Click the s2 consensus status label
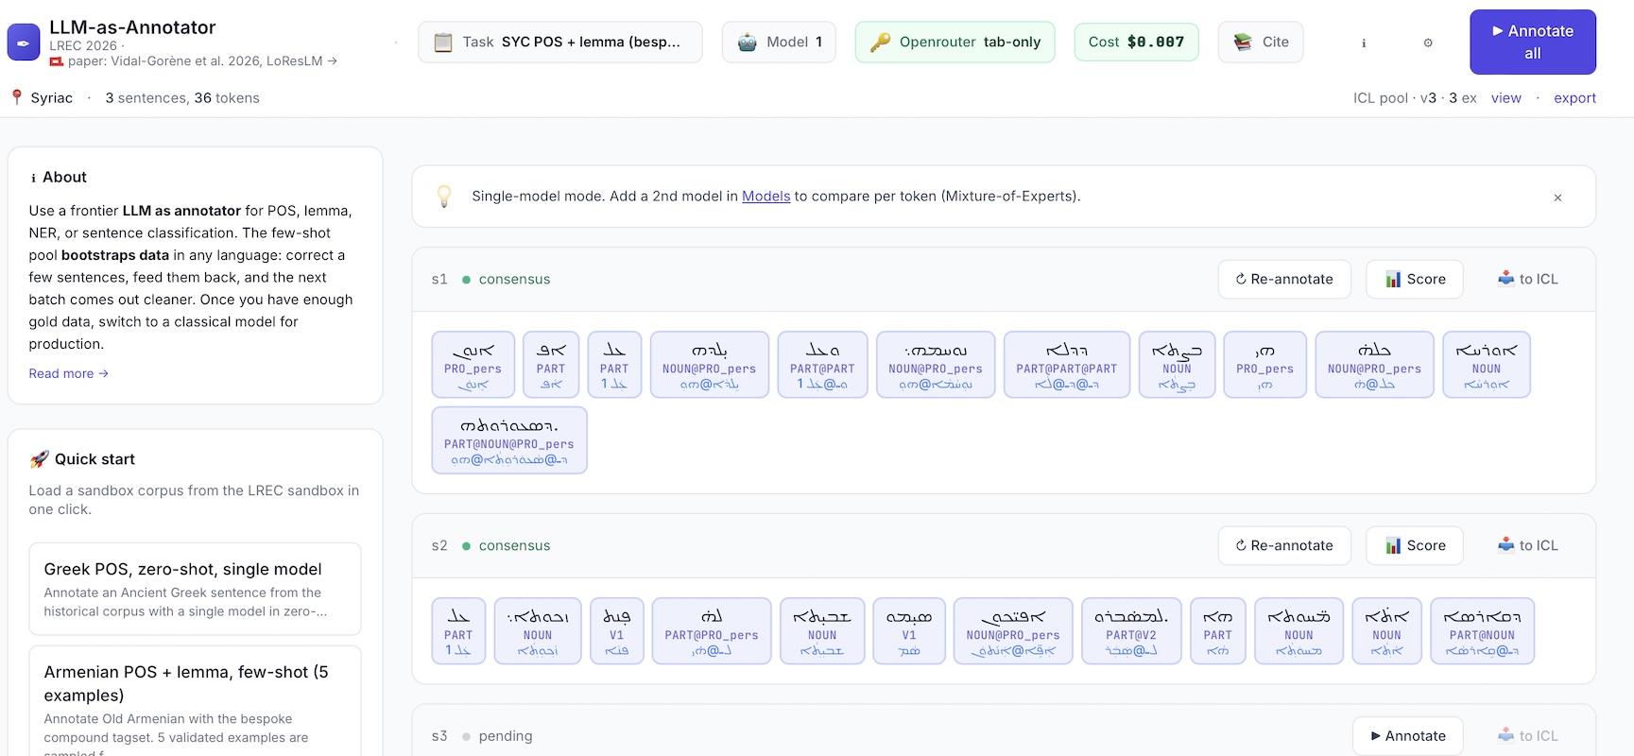 pos(514,546)
